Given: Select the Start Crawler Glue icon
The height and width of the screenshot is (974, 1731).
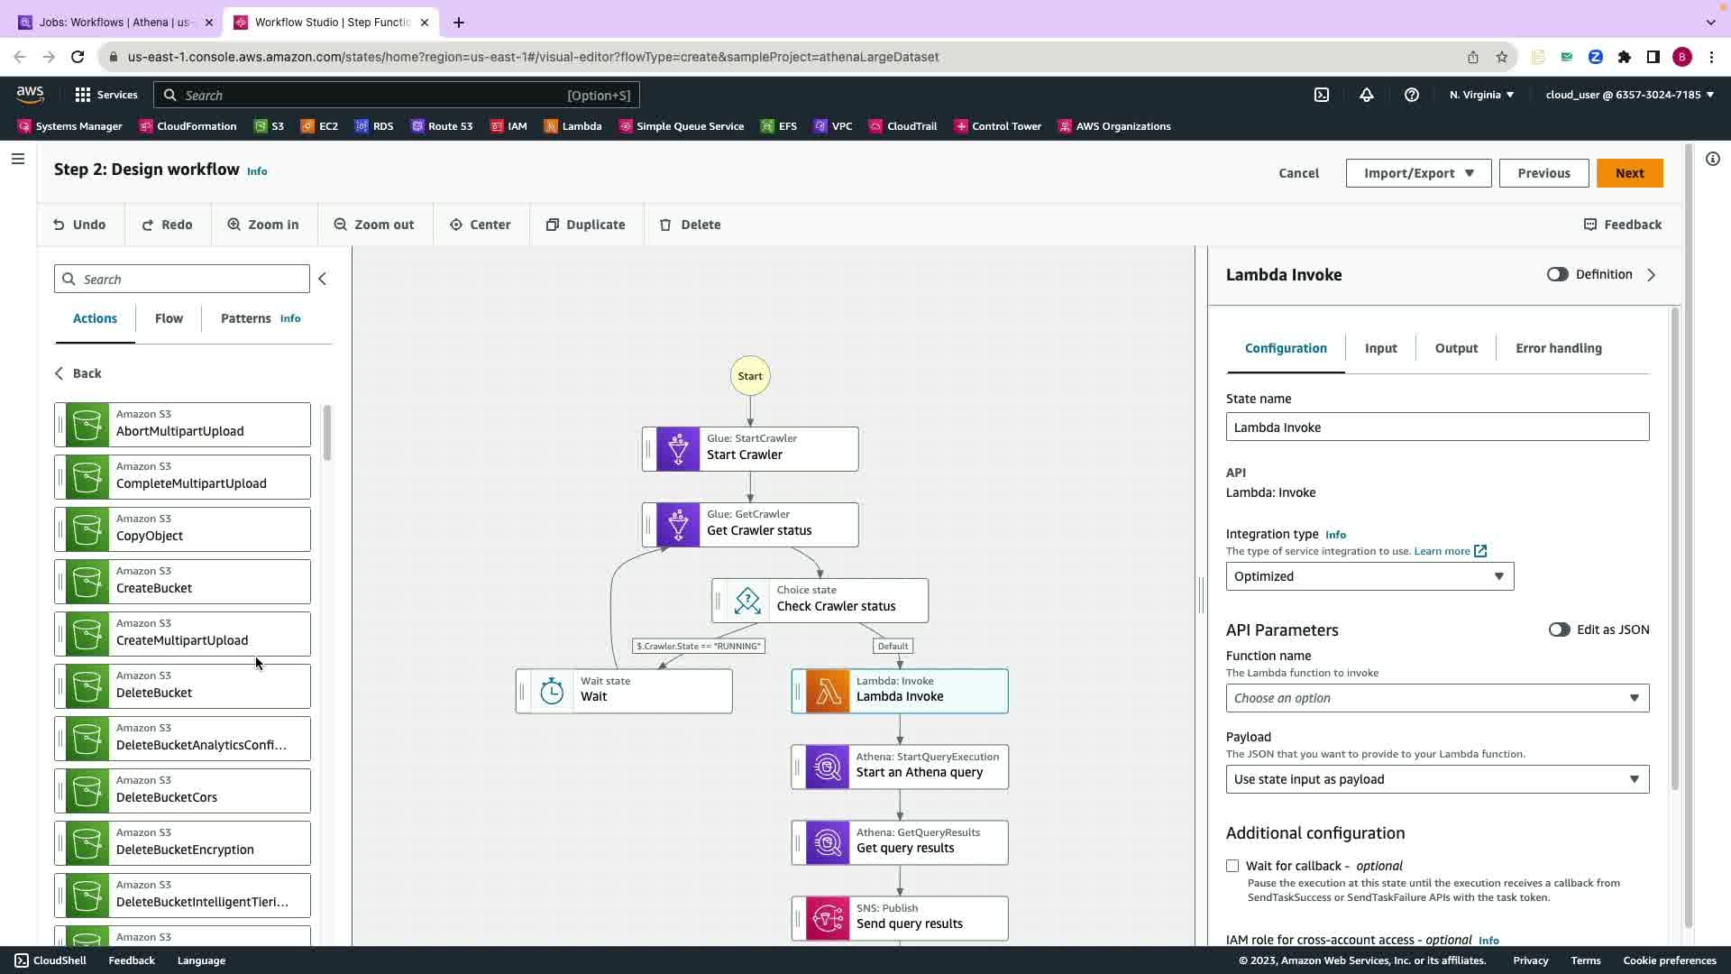Looking at the screenshot, I should pos(678,449).
